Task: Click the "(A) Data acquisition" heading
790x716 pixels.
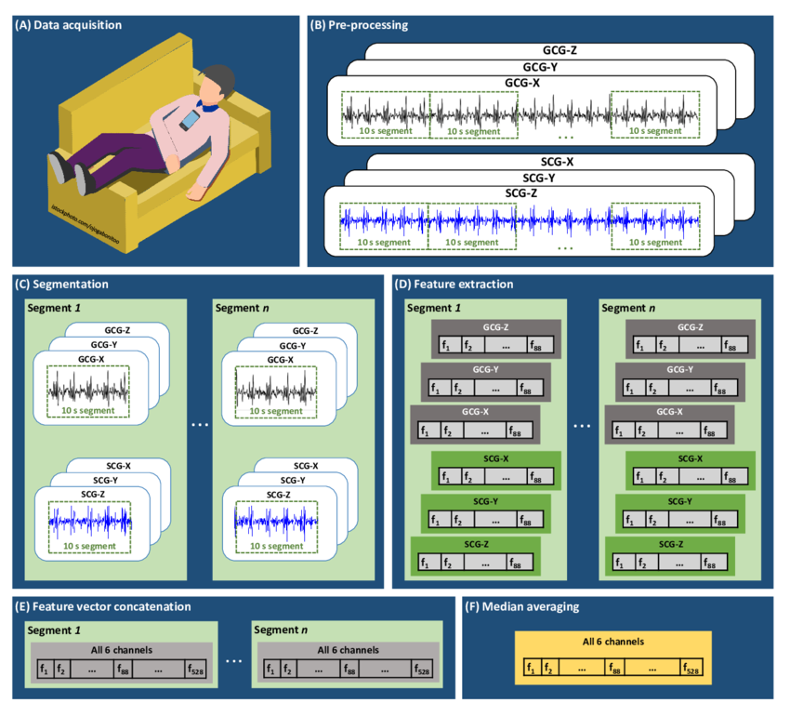Action: tap(69, 24)
